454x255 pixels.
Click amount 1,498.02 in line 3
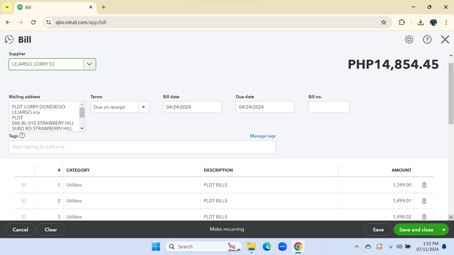pos(402,217)
